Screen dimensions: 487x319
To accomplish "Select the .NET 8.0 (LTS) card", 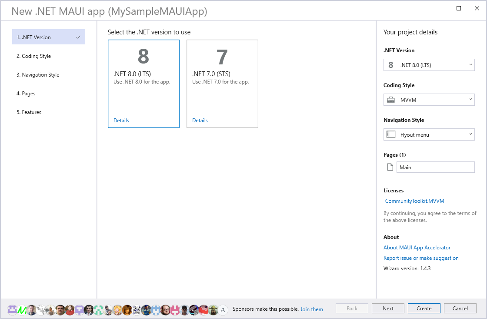I will click(x=143, y=84).
